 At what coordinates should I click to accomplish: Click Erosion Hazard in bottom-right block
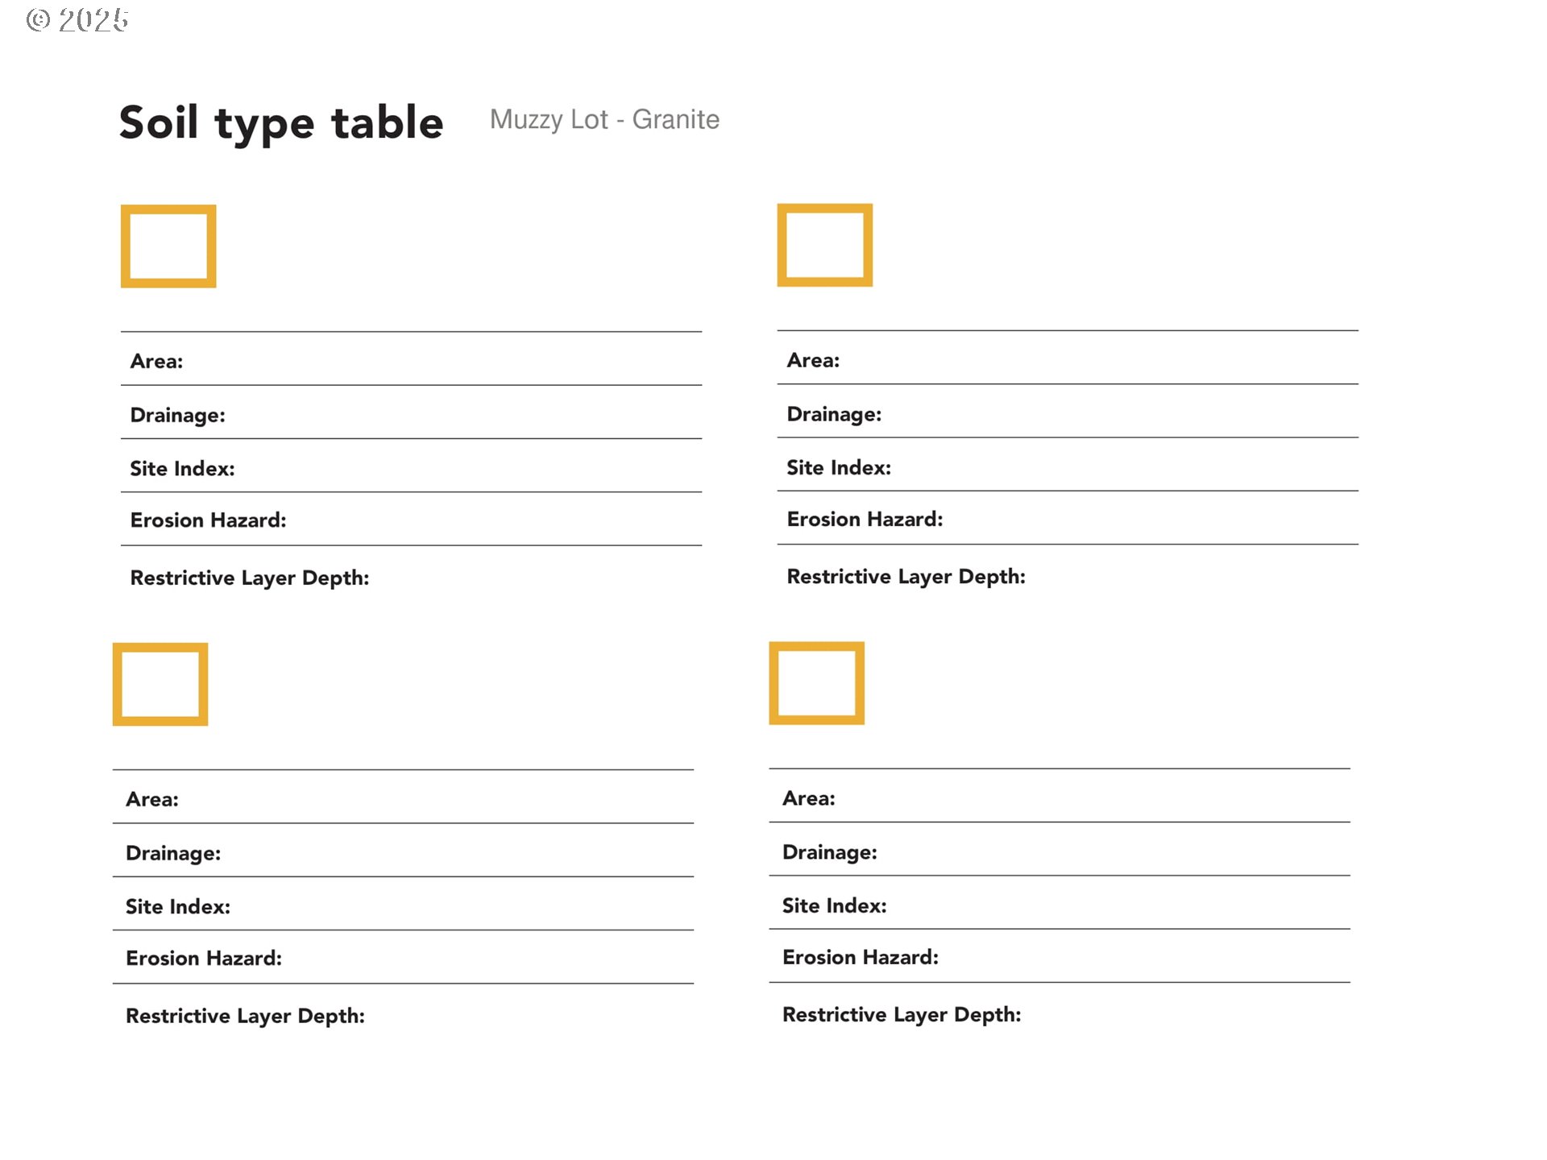point(861,957)
